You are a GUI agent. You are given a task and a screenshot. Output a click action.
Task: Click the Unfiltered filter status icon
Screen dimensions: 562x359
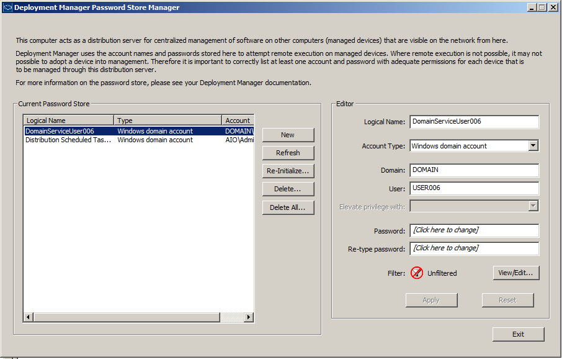tap(417, 273)
